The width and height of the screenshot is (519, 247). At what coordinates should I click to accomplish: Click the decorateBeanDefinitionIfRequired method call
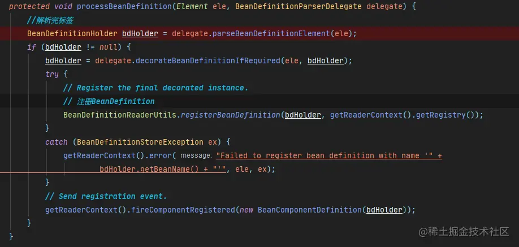click(x=208, y=60)
